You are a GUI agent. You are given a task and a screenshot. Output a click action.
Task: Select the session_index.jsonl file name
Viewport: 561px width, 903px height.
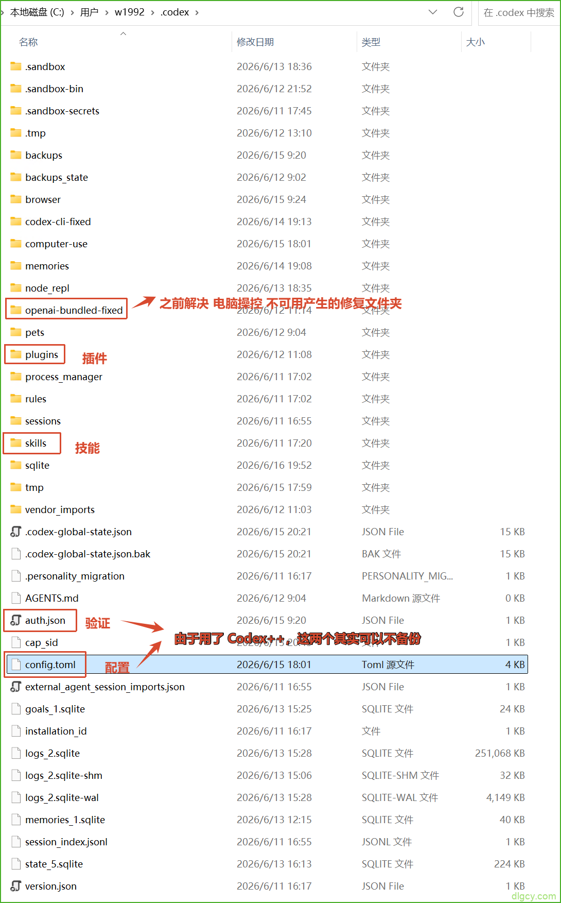(66, 842)
